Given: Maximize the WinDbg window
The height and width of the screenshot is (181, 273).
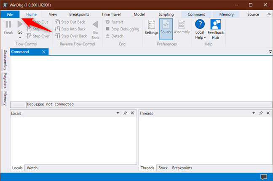Looking at the screenshot, I should click(x=251, y=5).
